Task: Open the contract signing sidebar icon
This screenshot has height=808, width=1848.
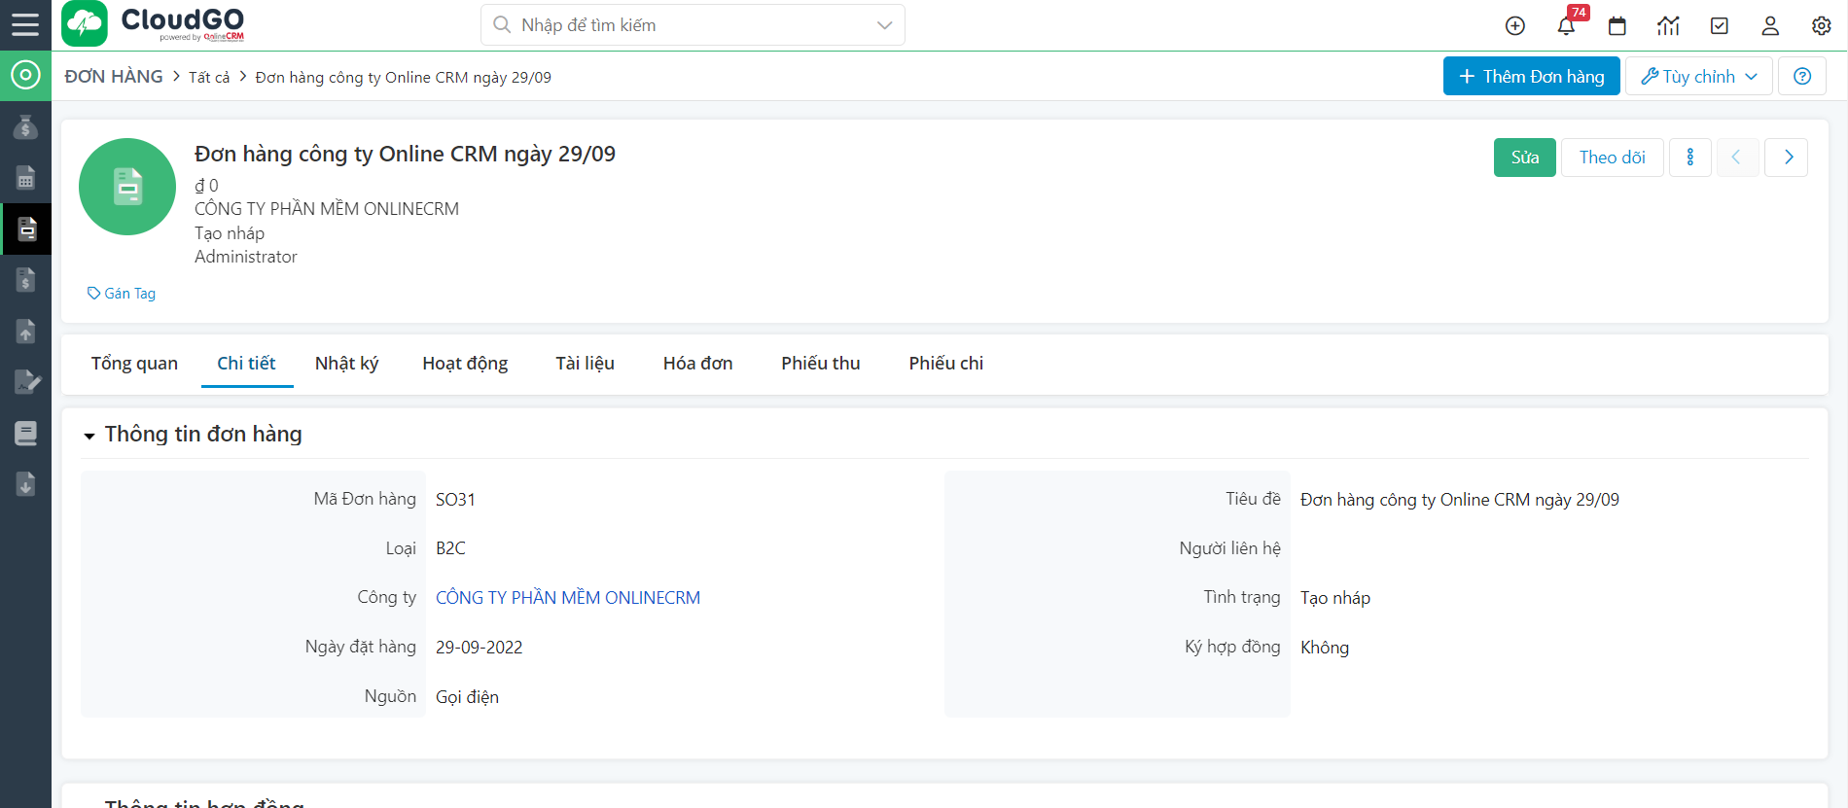Action: (x=26, y=382)
